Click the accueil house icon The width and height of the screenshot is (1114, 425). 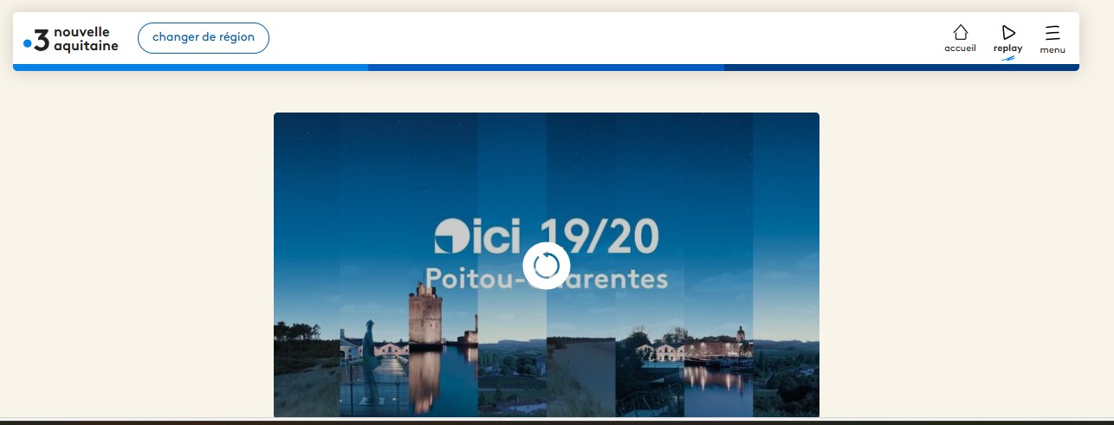[x=960, y=33]
